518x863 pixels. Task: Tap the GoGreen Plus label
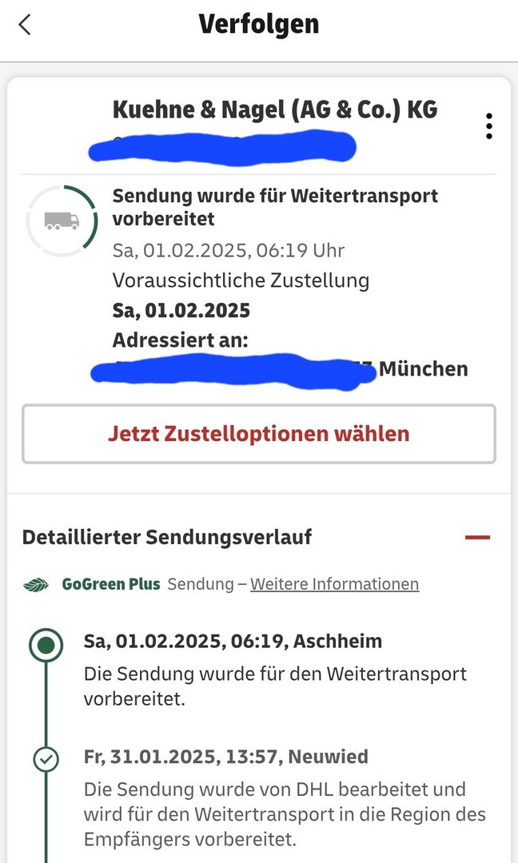coord(111,584)
